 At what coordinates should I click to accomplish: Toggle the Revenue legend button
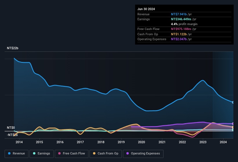pos(17,154)
